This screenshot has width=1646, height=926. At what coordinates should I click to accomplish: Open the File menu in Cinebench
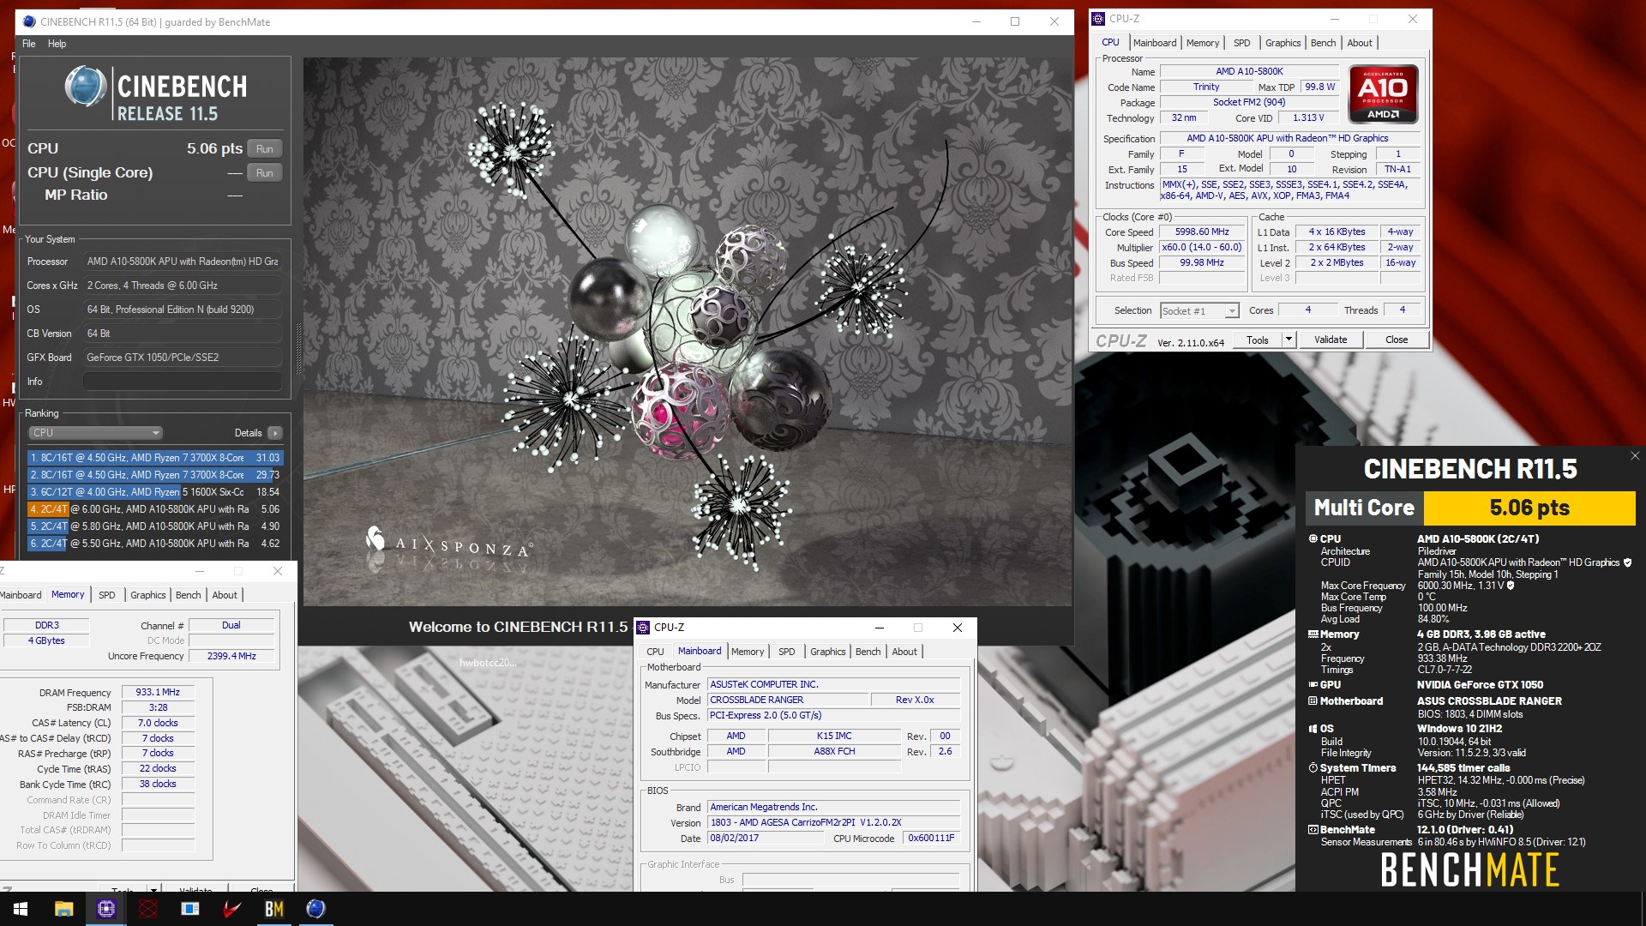[29, 44]
